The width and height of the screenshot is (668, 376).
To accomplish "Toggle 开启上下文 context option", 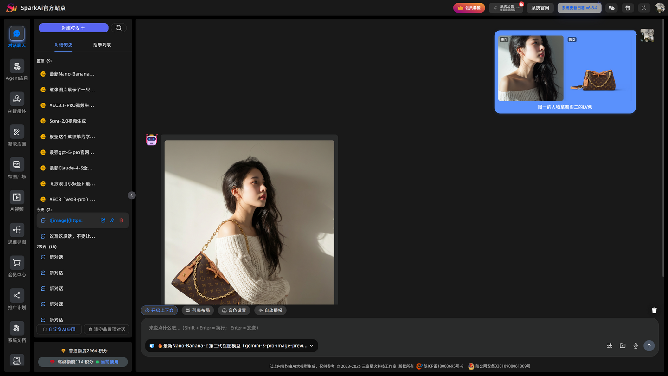I will click(x=159, y=311).
